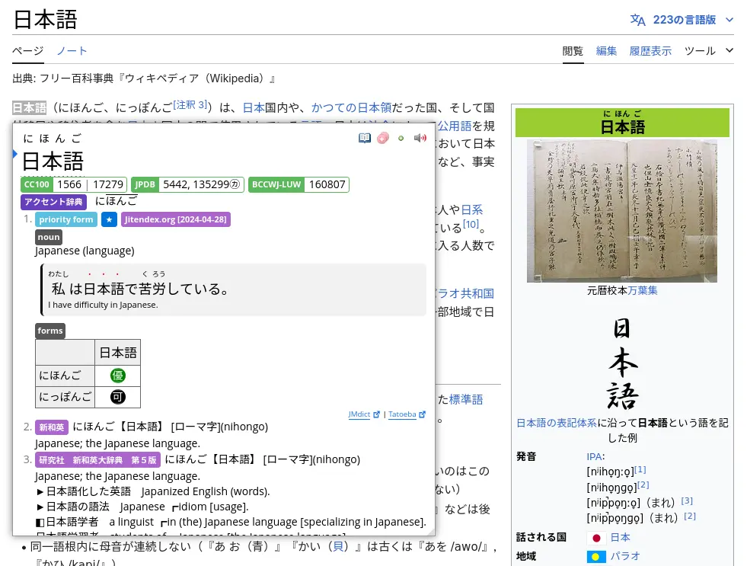Click the 研究社 新和英大辞典 第５版 tag
The height and width of the screenshot is (566, 747).
(x=97, y=460)
